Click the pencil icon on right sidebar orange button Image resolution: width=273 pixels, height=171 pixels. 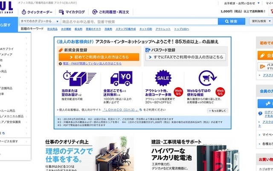[x=262, y=56]
